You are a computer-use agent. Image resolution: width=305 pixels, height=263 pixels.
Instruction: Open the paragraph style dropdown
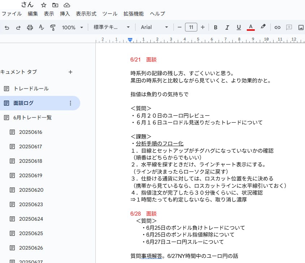coord(111,27)
